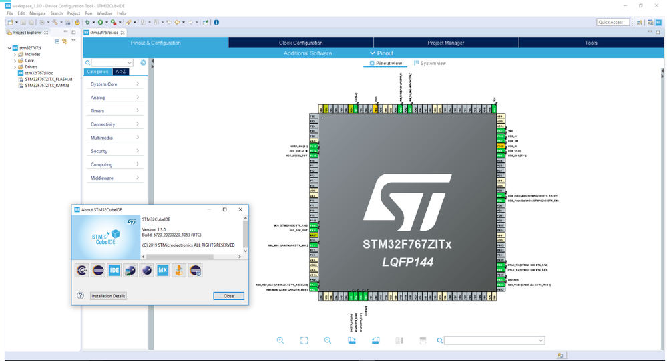Viewport: 667px width, 361px height.
Task: Switch to System view
Action: [429, 63]
